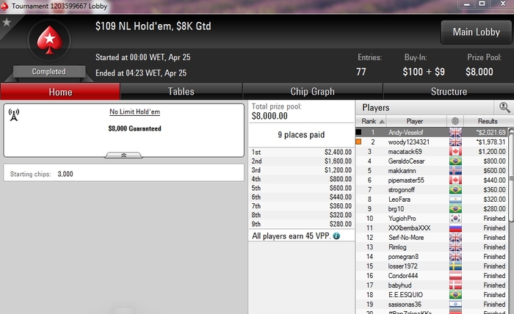Sort by the Player column header
514x314 pixels.
tap(415, 121)
